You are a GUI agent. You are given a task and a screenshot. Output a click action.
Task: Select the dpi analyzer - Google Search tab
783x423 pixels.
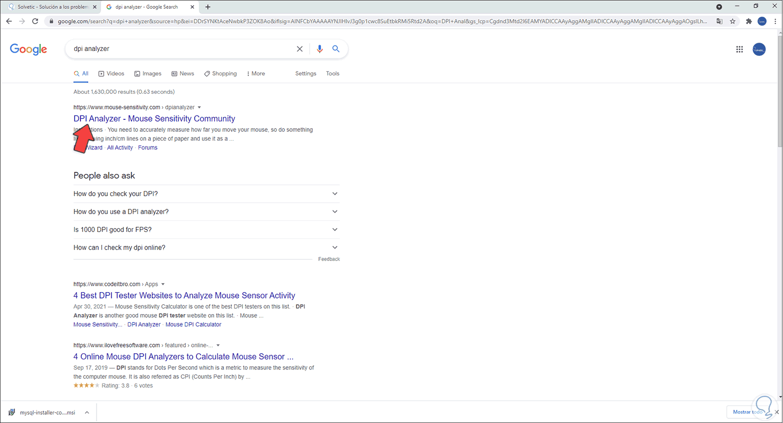(150, 7)
